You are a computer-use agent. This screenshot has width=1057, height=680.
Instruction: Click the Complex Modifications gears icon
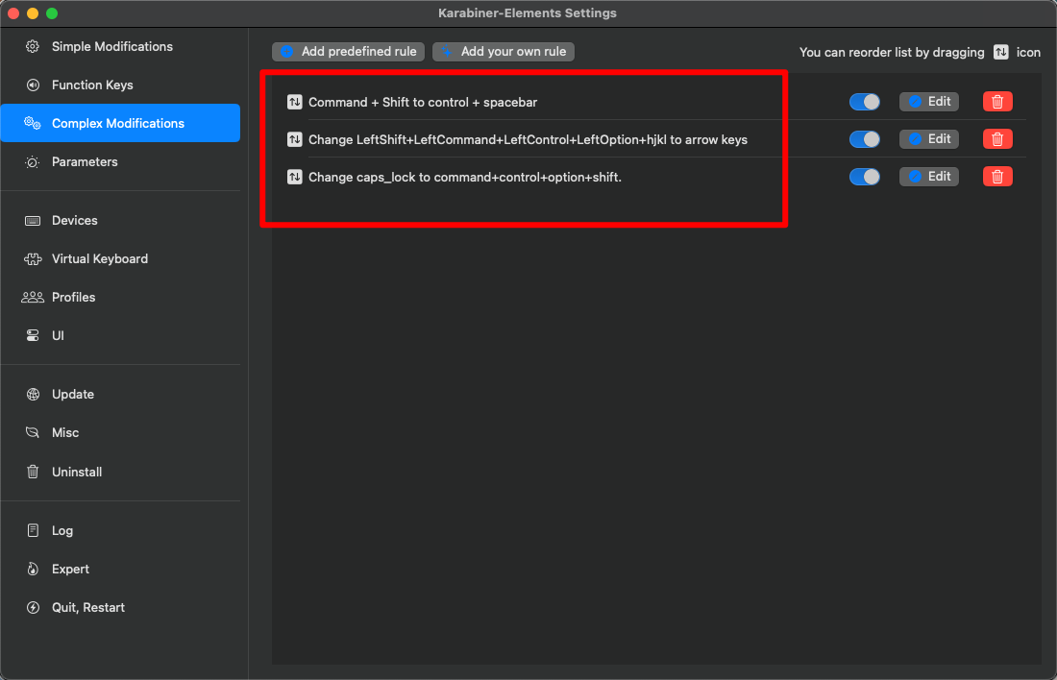(33, 123)
